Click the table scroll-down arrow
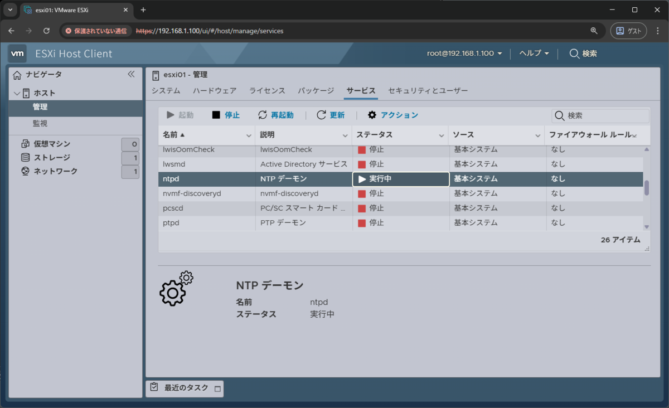Image resolution: width=669 pixels, height=408 pixels. (647, 226)
